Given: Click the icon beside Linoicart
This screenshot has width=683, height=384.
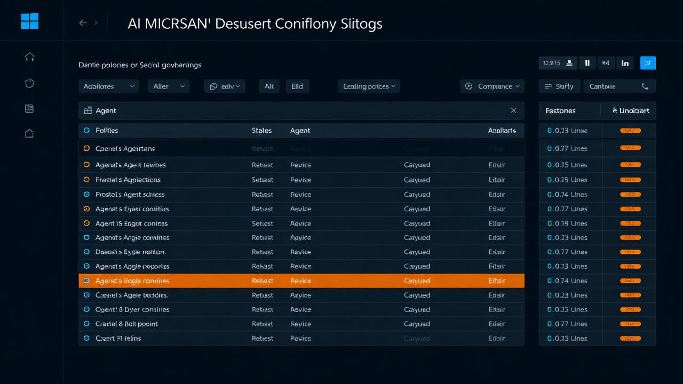Looking at the screenshot, I should click(x=614, y=110).
